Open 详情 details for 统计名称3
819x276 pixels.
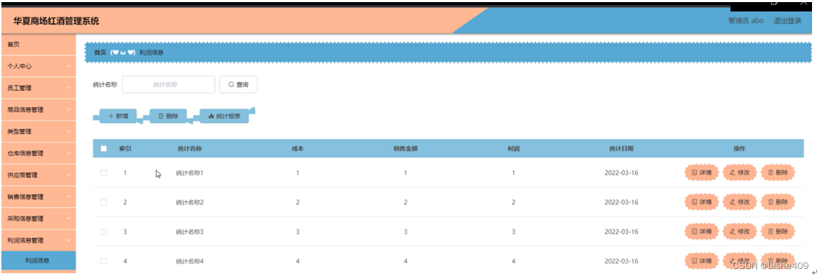[x=701, y=232]
